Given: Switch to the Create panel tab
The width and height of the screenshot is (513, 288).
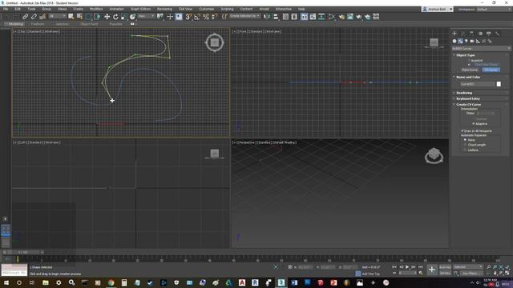Looking at the screenshot, I should coord(454,34).
